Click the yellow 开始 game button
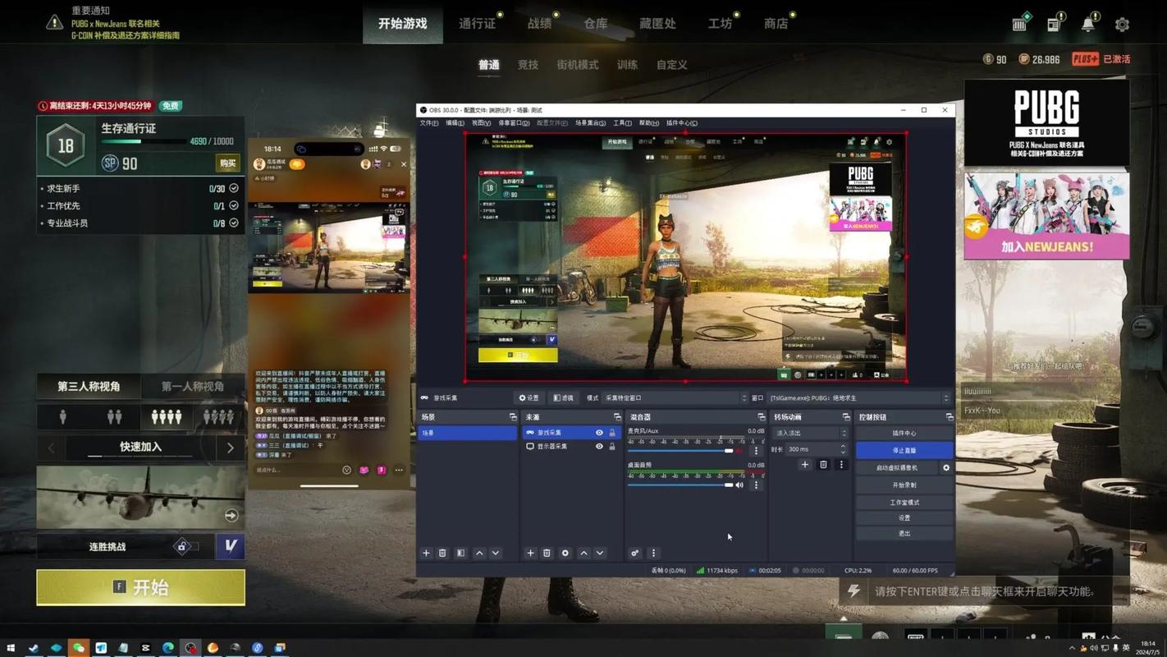Image resolution: width=1167 pixels, height=657 pixels. pos(140,587)
